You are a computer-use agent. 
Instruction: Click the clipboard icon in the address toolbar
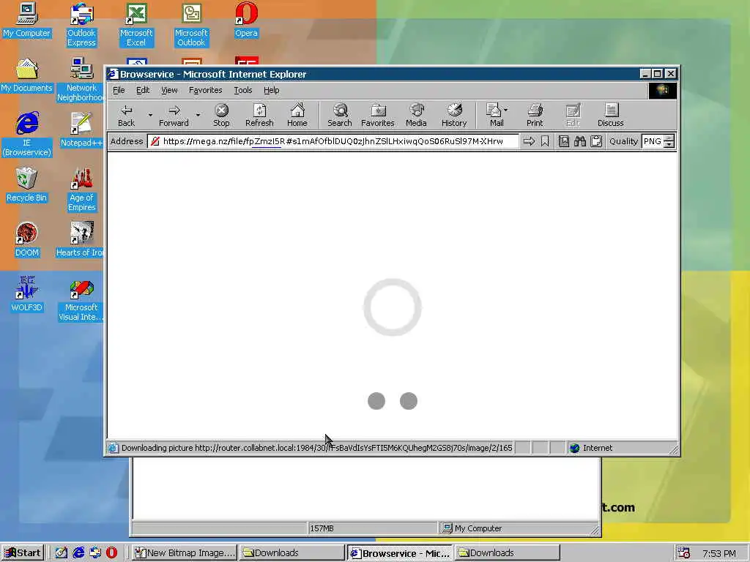point(596,141)
